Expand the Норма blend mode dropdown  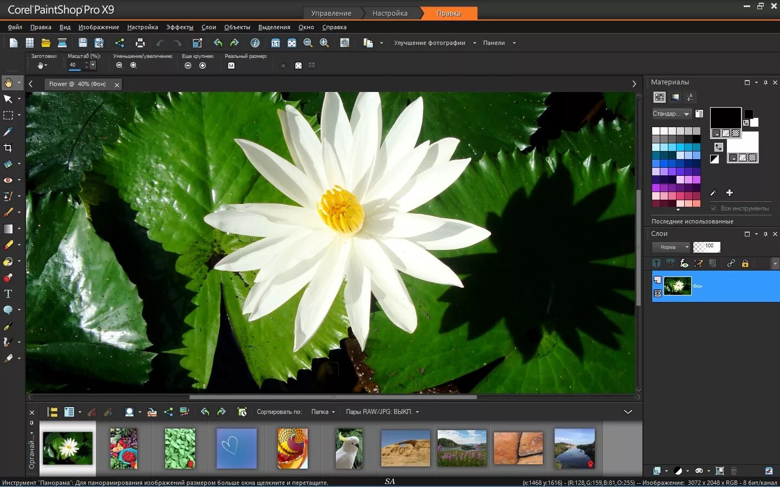(x=672, y=247)
